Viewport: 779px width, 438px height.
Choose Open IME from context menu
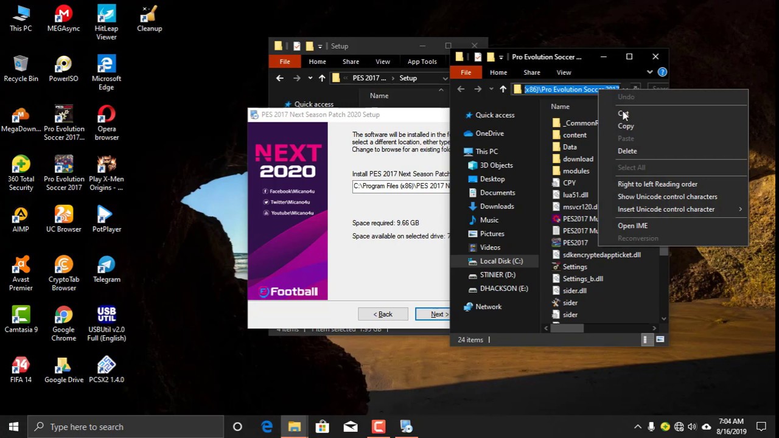pos(673,226)
